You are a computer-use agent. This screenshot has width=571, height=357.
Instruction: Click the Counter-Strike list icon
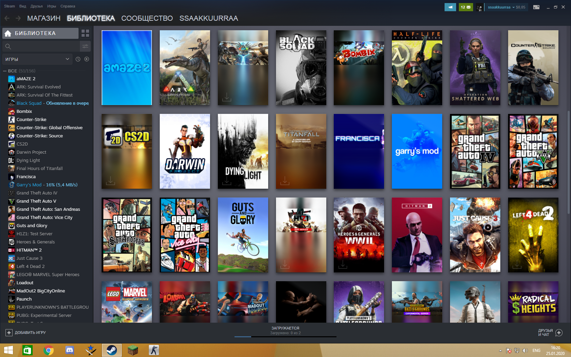[x=12, y=119]
